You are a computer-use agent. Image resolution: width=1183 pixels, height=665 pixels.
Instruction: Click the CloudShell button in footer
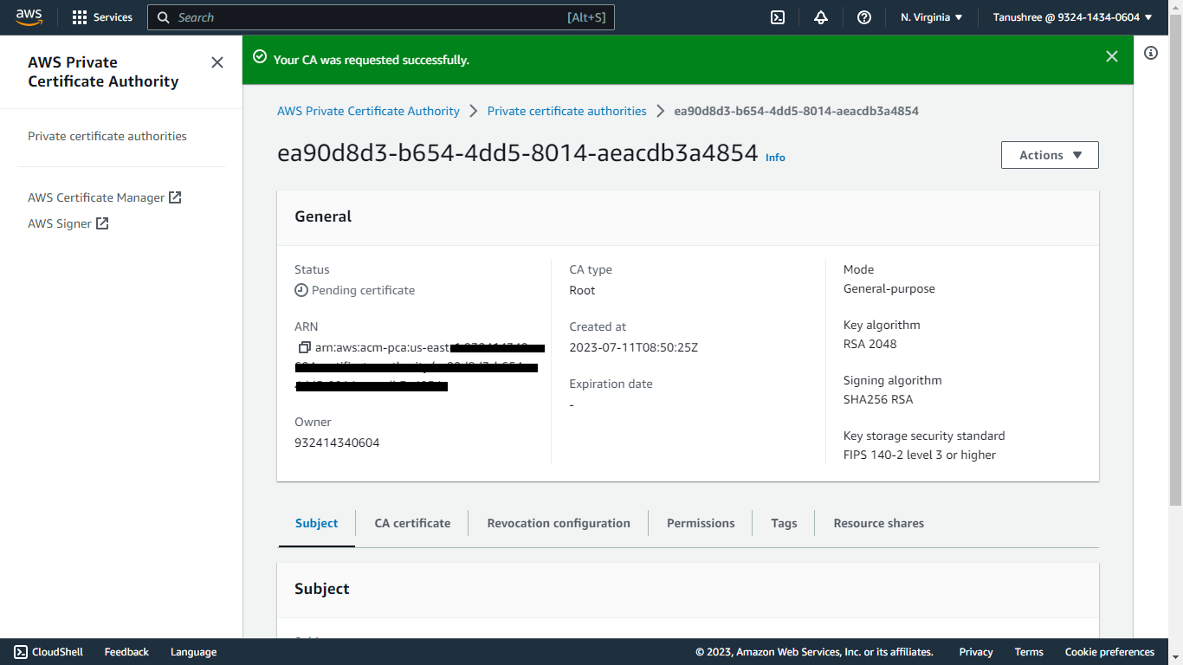pyautogui.click(x=48, y=652)
